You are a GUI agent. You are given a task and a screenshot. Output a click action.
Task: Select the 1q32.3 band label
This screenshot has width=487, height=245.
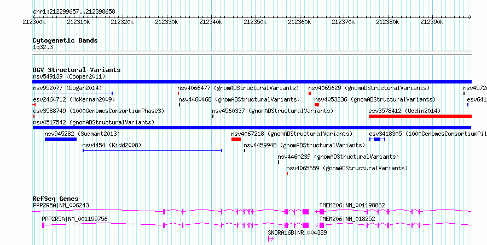[43, 47]
